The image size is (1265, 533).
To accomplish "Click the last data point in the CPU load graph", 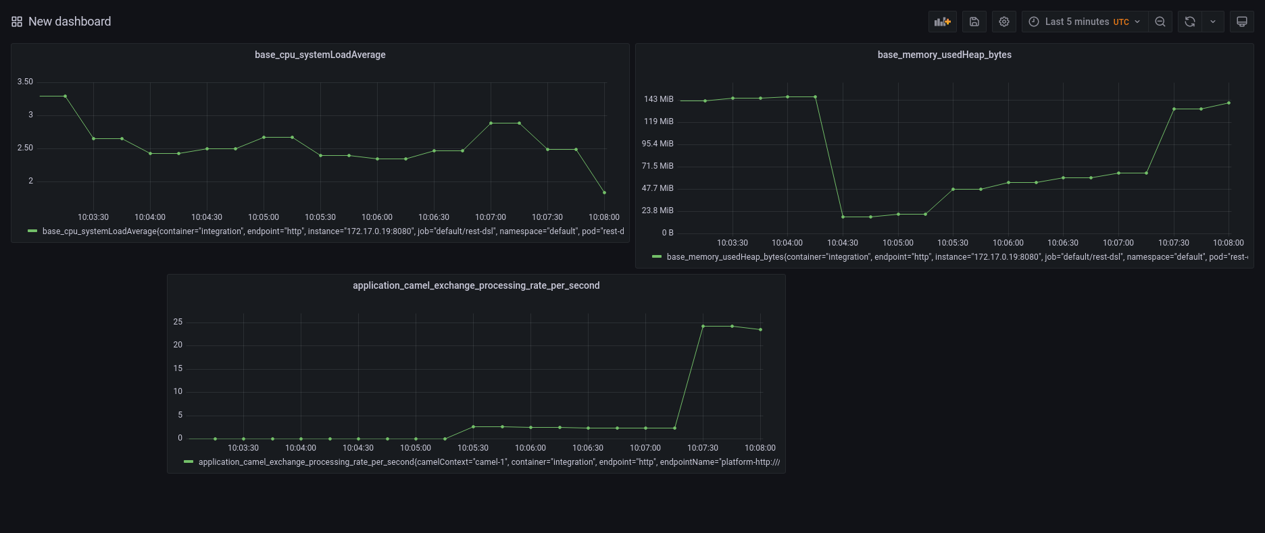I will (604, 193).
